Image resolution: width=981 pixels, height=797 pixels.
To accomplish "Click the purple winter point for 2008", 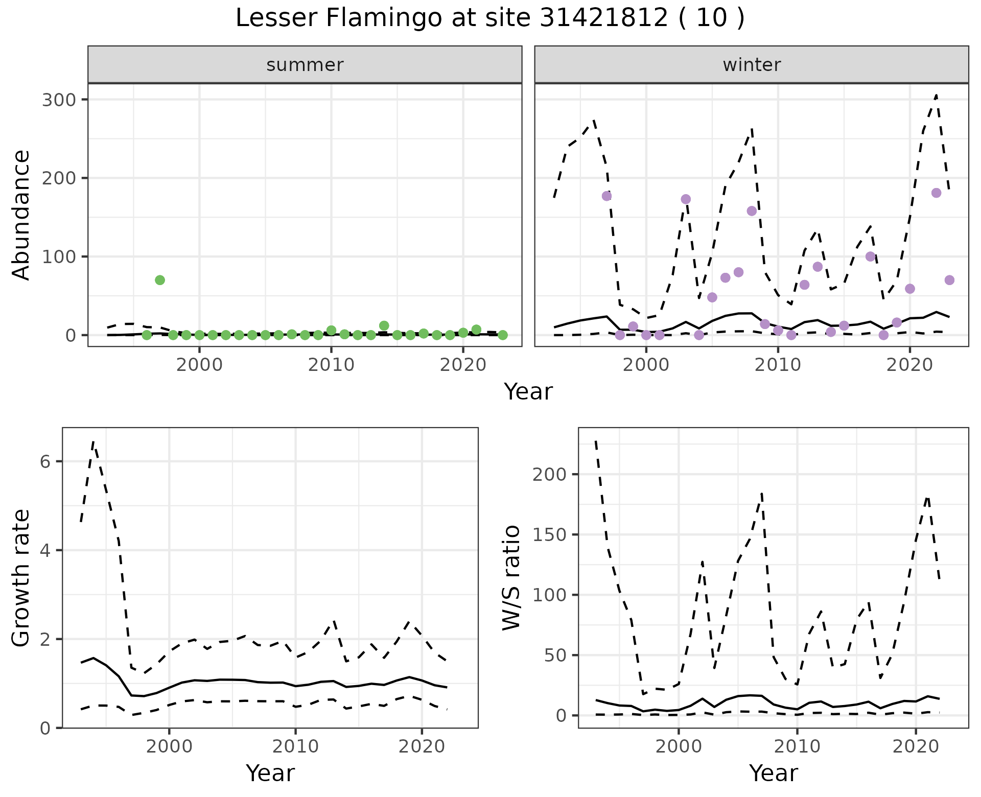I will pos(752,211).
